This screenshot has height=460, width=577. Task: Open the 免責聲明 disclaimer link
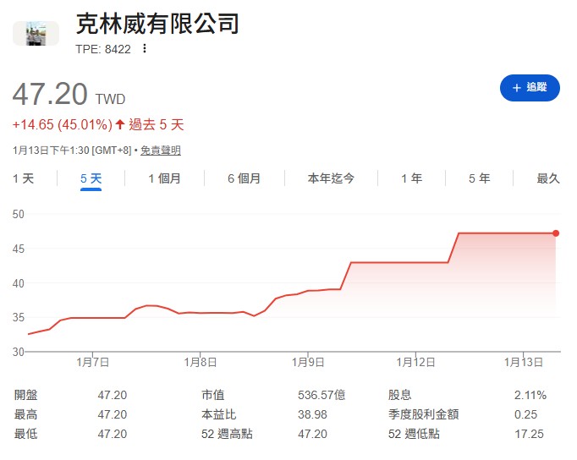click(x=161, y=151)
